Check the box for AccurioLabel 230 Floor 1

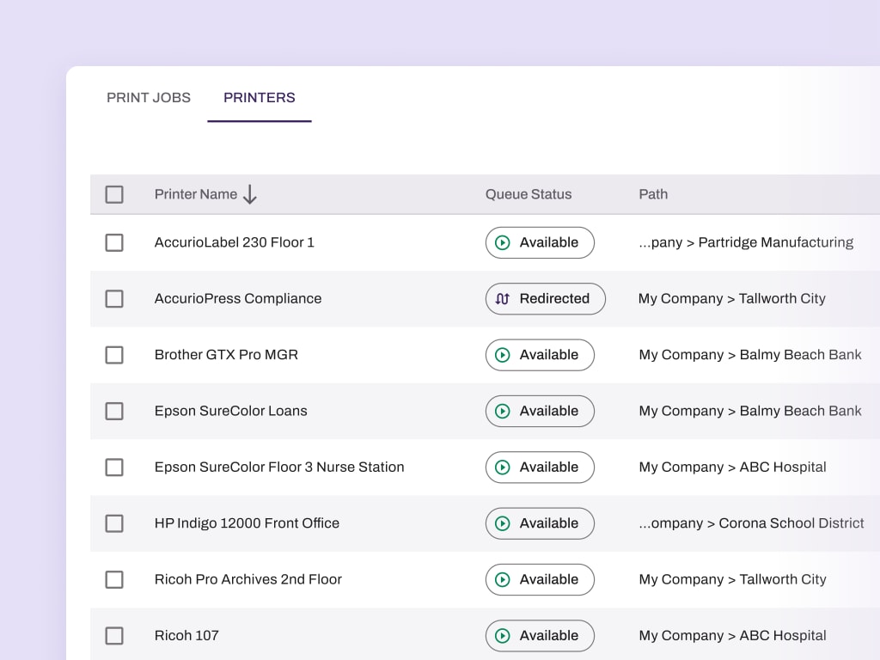pos(114,243)
